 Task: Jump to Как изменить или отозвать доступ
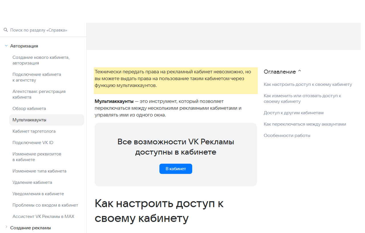pyautogui.click(x=303, y=99)
